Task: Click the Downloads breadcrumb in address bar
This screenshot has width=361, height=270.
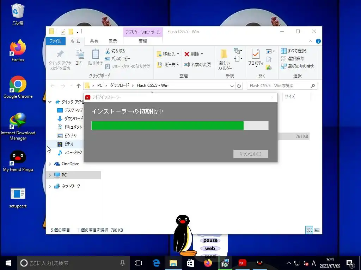Action: pos(120,85)
